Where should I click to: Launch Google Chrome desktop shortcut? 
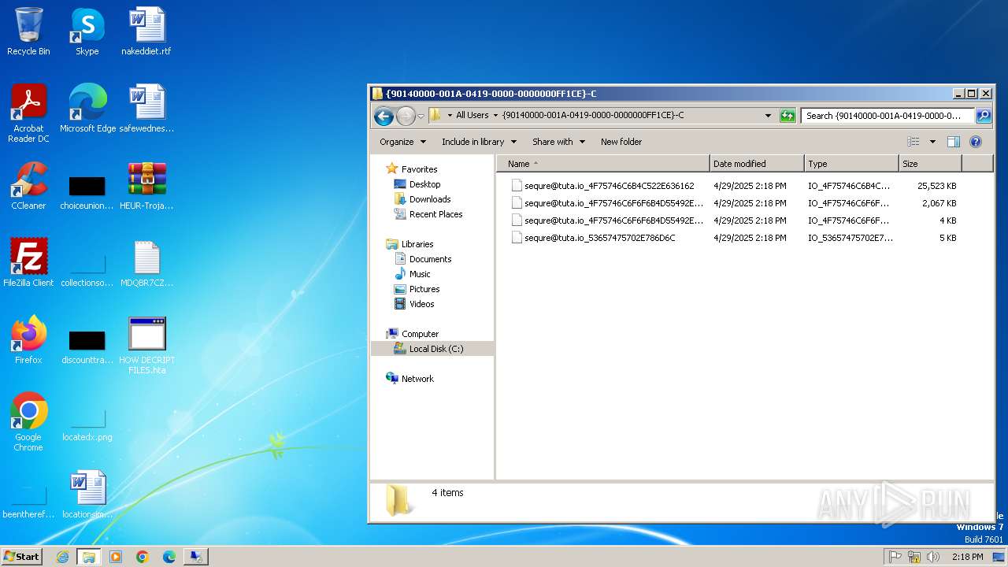click(x=28, y=421)
